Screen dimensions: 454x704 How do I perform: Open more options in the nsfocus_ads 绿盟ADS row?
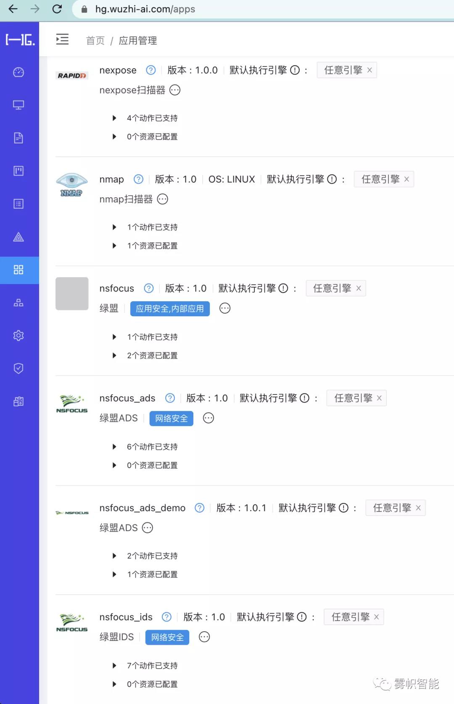tap(209, 418)
